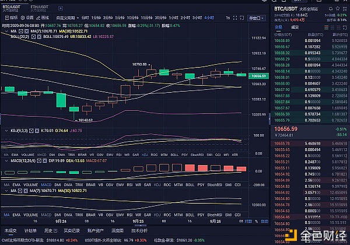The image size is (350, 245).
Task: Switch to the ETH/USDT chart tab
Action: 39,8
